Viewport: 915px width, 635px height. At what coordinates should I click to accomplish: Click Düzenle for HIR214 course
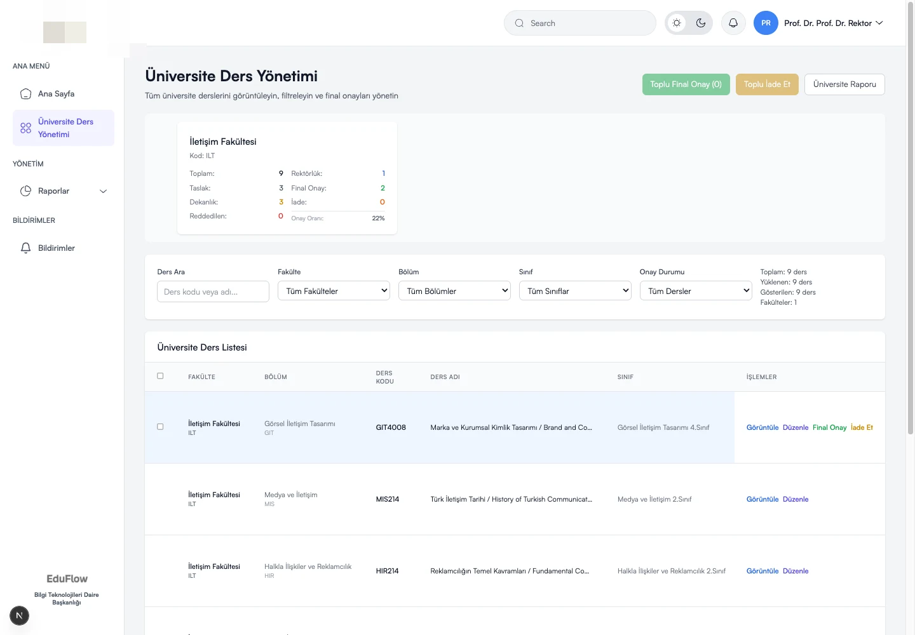[x=796, y=571]
